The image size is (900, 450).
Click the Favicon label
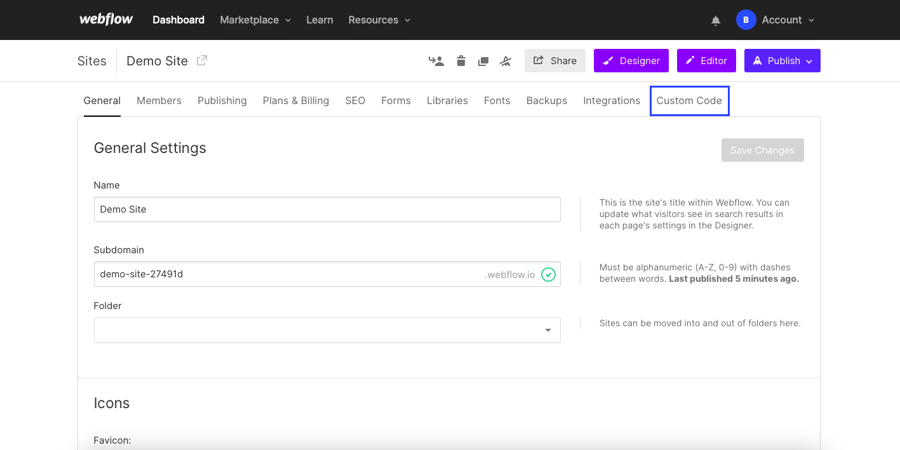112,440
